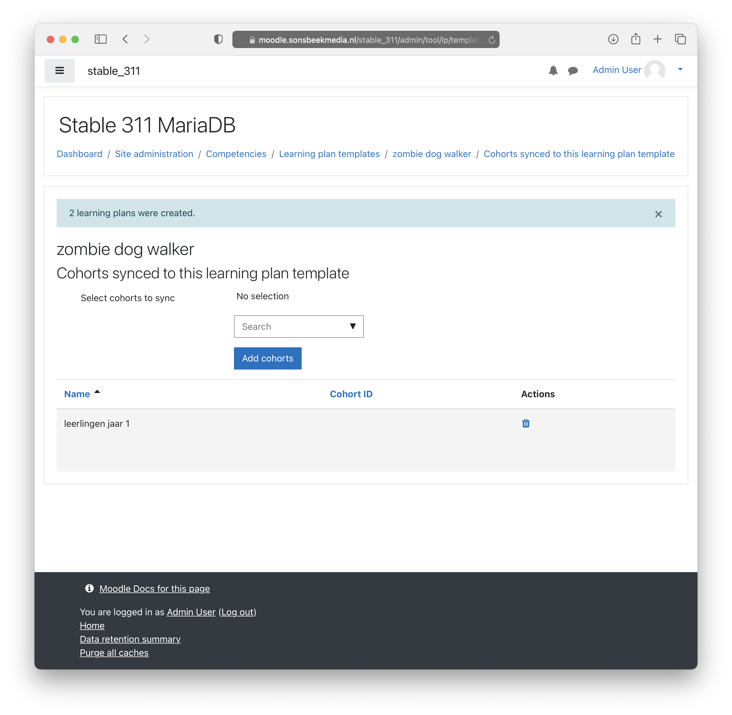Open Competencies breadcrumb
This screenshot has width=732, height=715.
[236, 154]
